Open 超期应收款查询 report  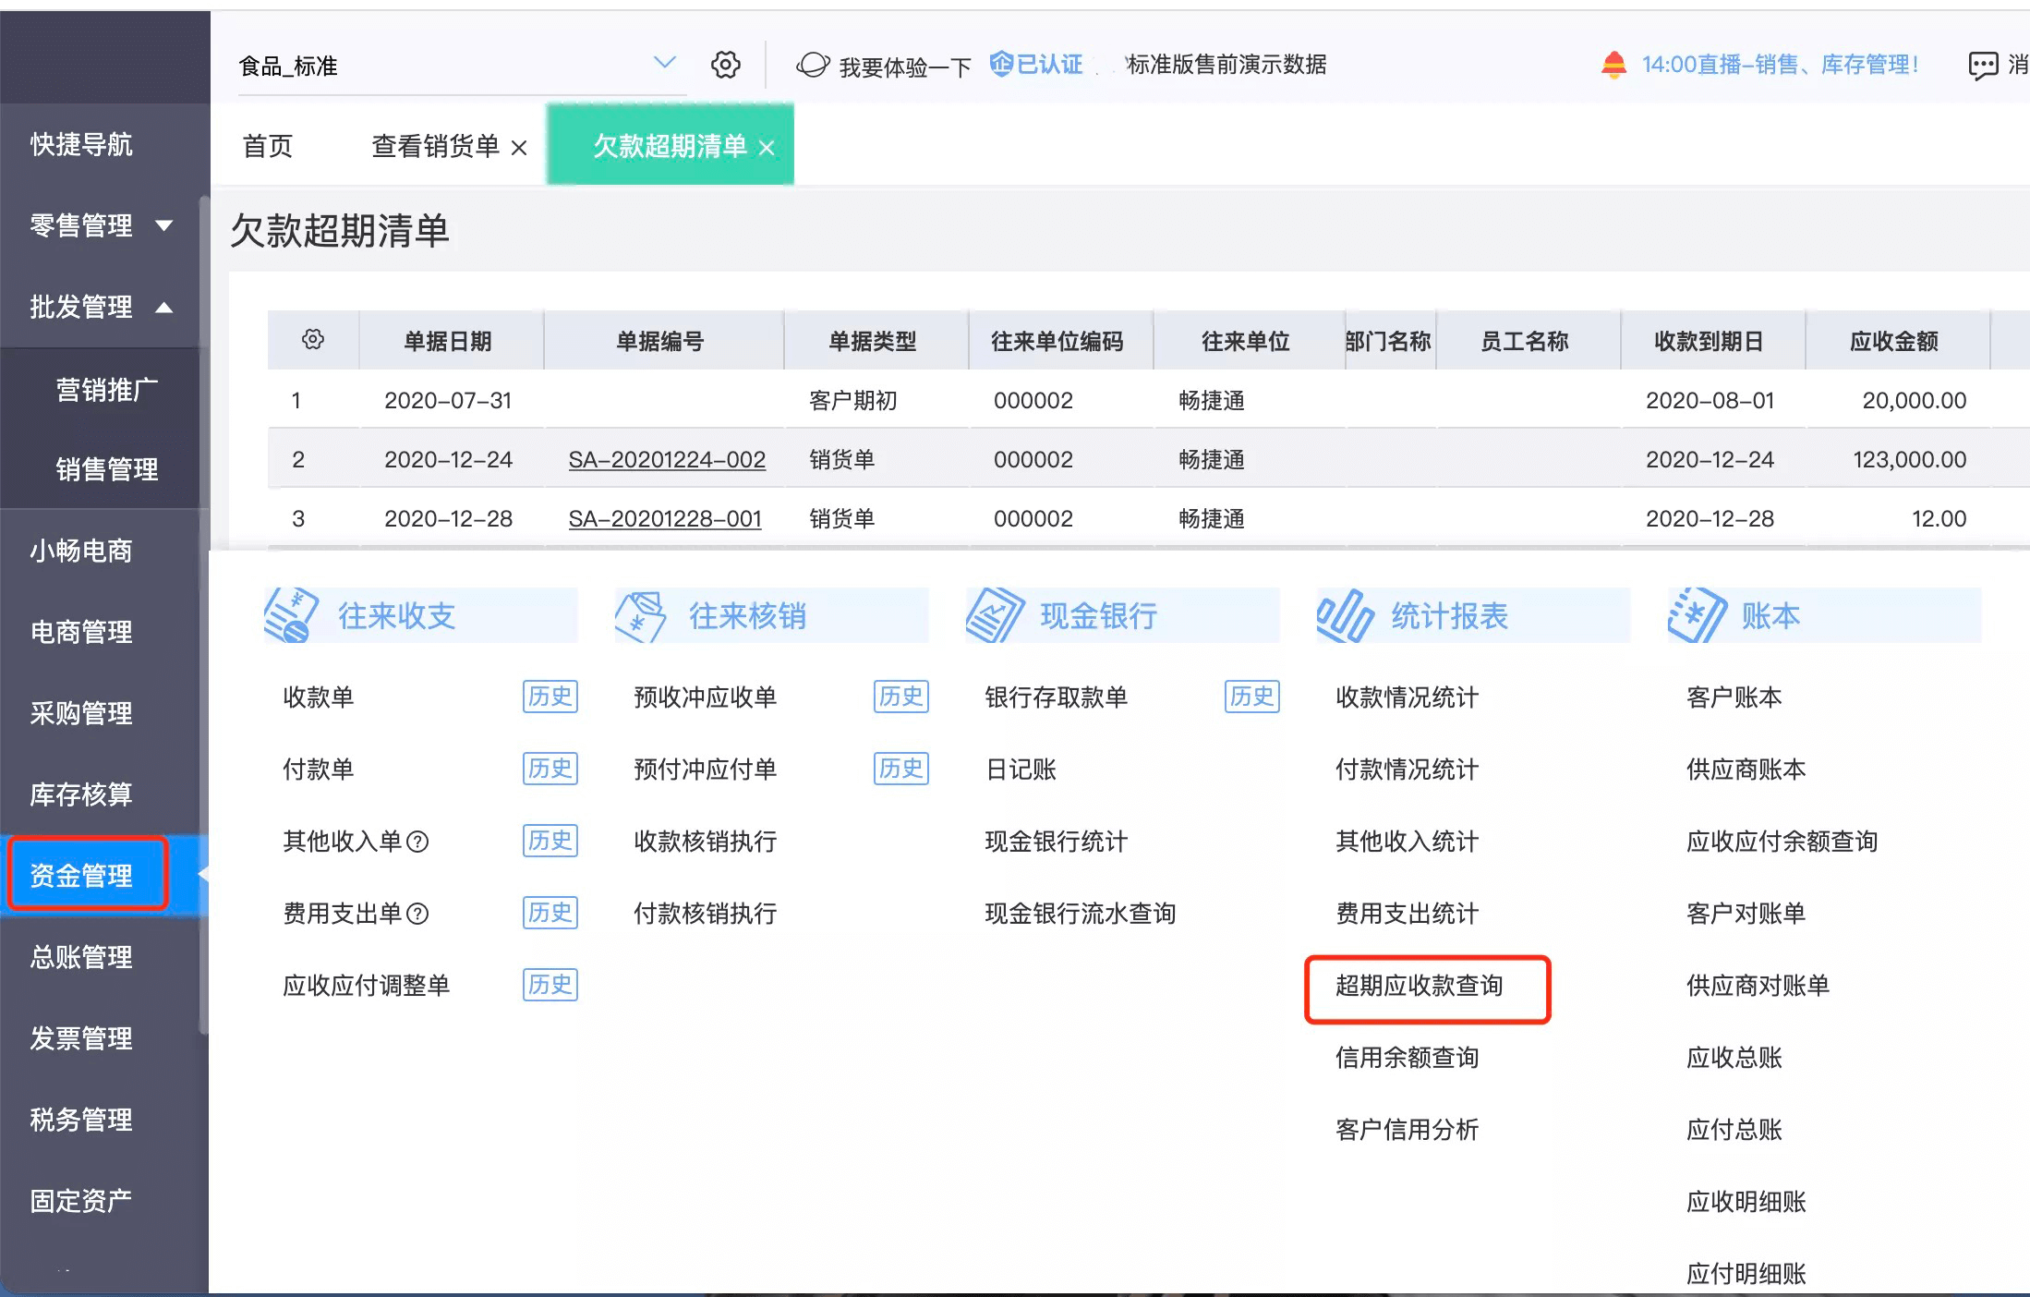point(1420,986)
